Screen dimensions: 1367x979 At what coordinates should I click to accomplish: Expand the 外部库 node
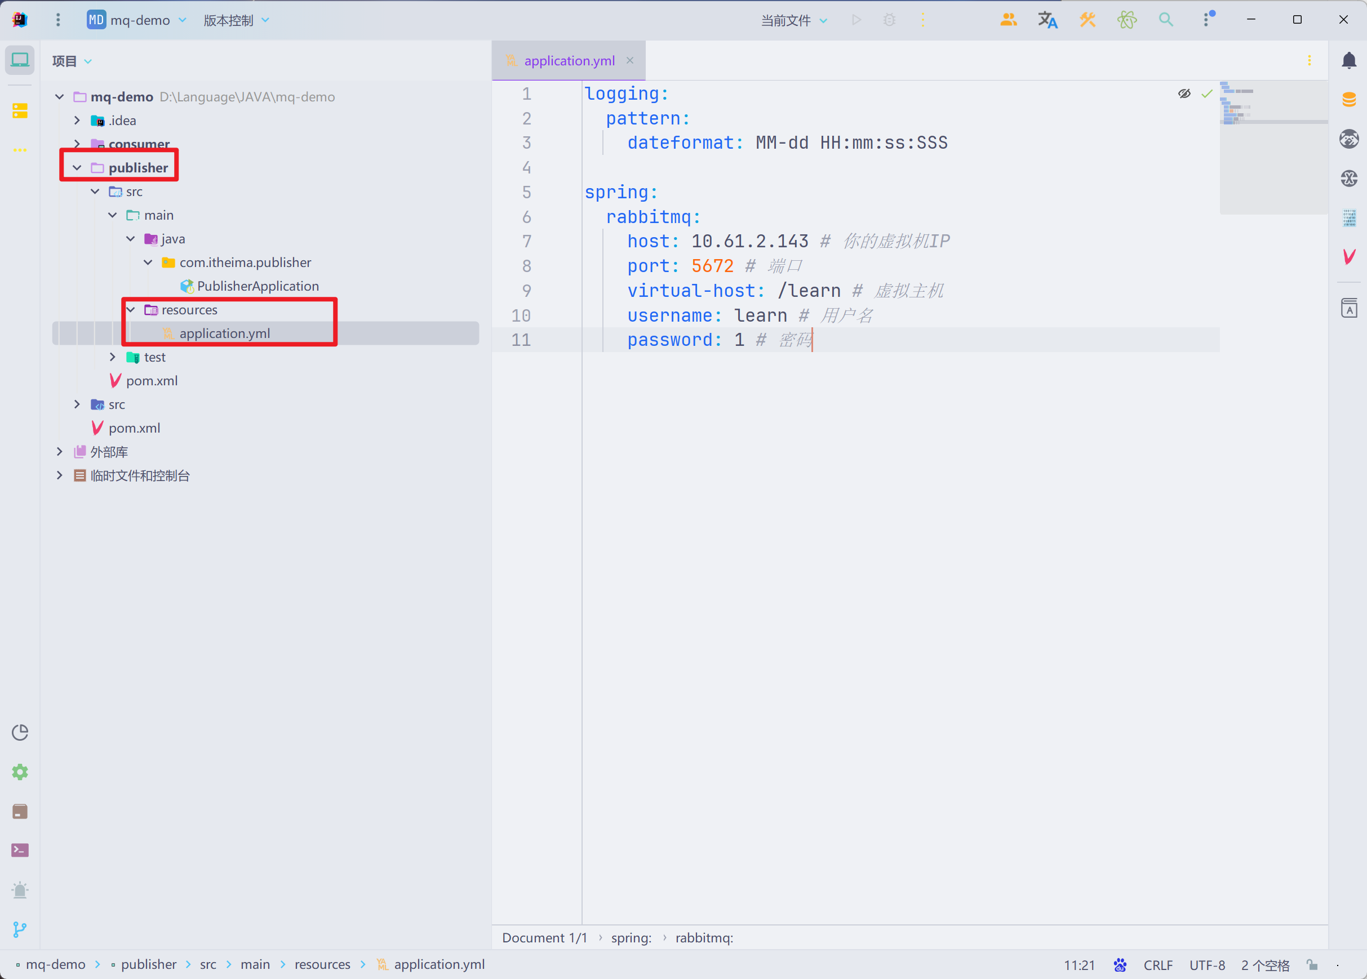point(59,451)
